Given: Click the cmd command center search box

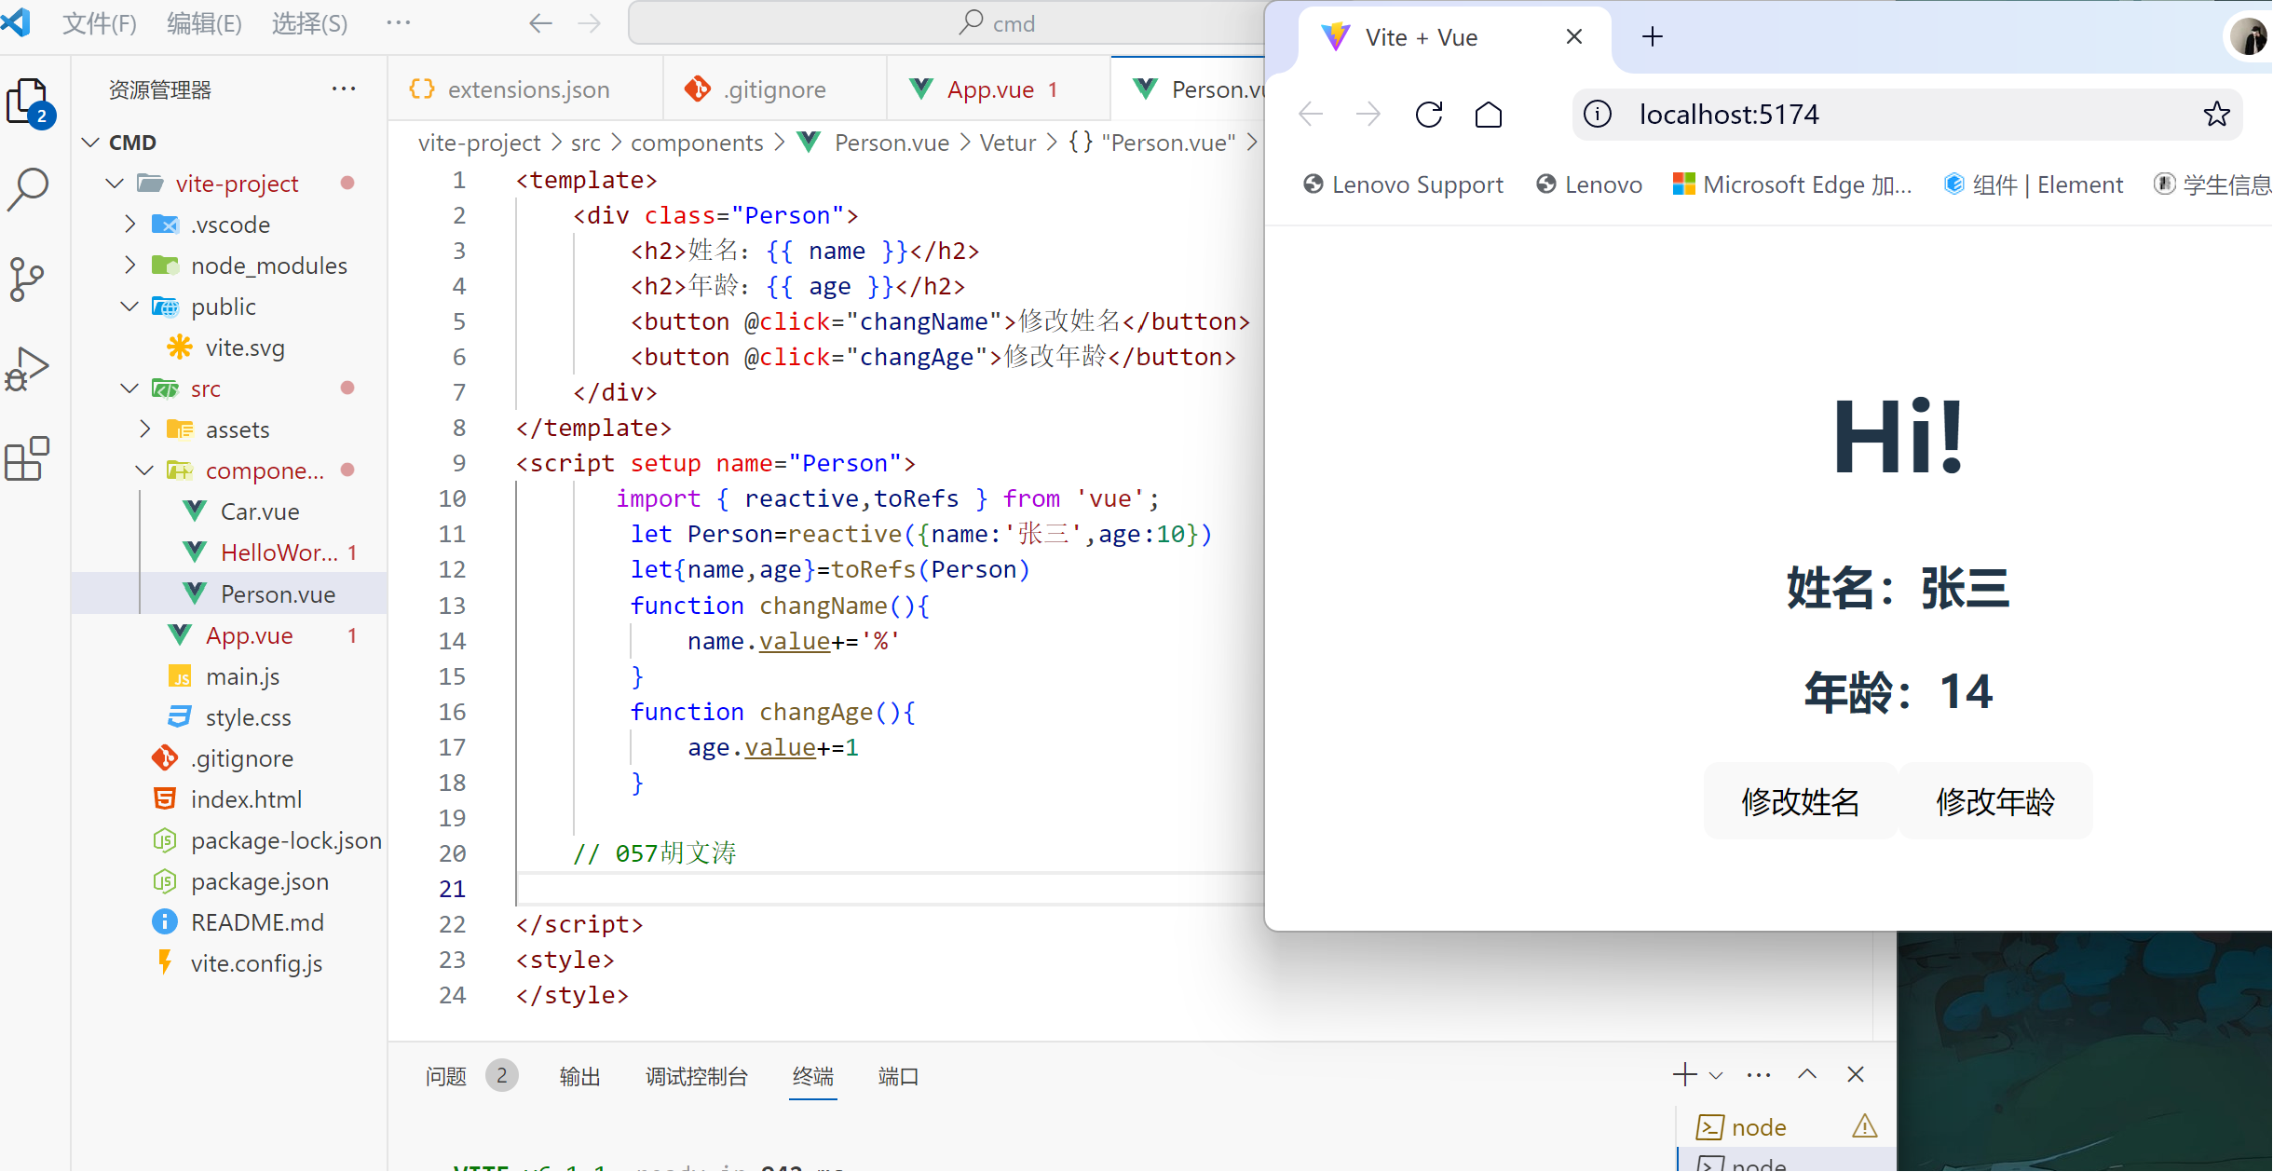Looking at the screenshot, I should [946, 23].
